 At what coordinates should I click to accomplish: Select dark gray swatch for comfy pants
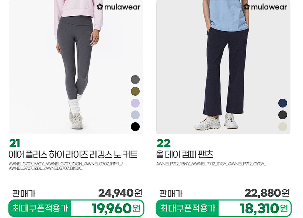click(x=283, y=115)
